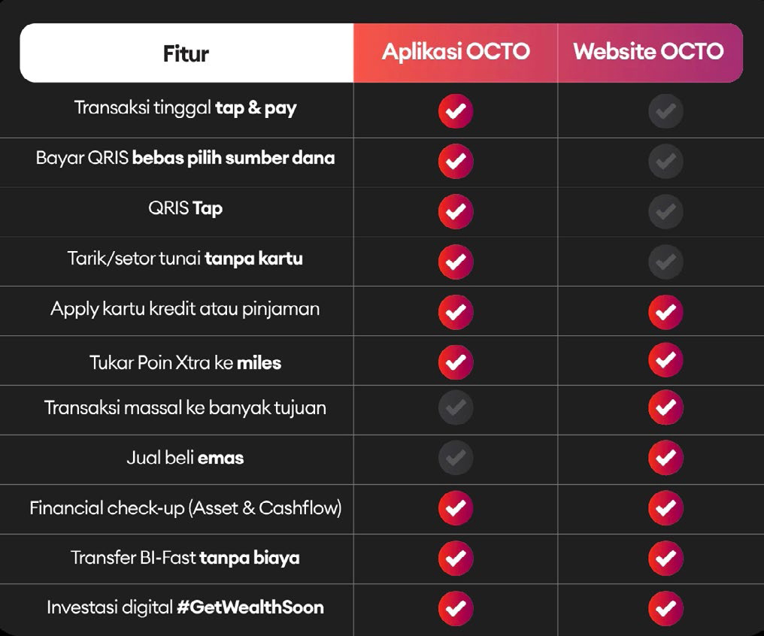Click Financial check-up (Asset & Cashflow) label
Viewport: 764px width, 636px height.
[x=185, y=508]
